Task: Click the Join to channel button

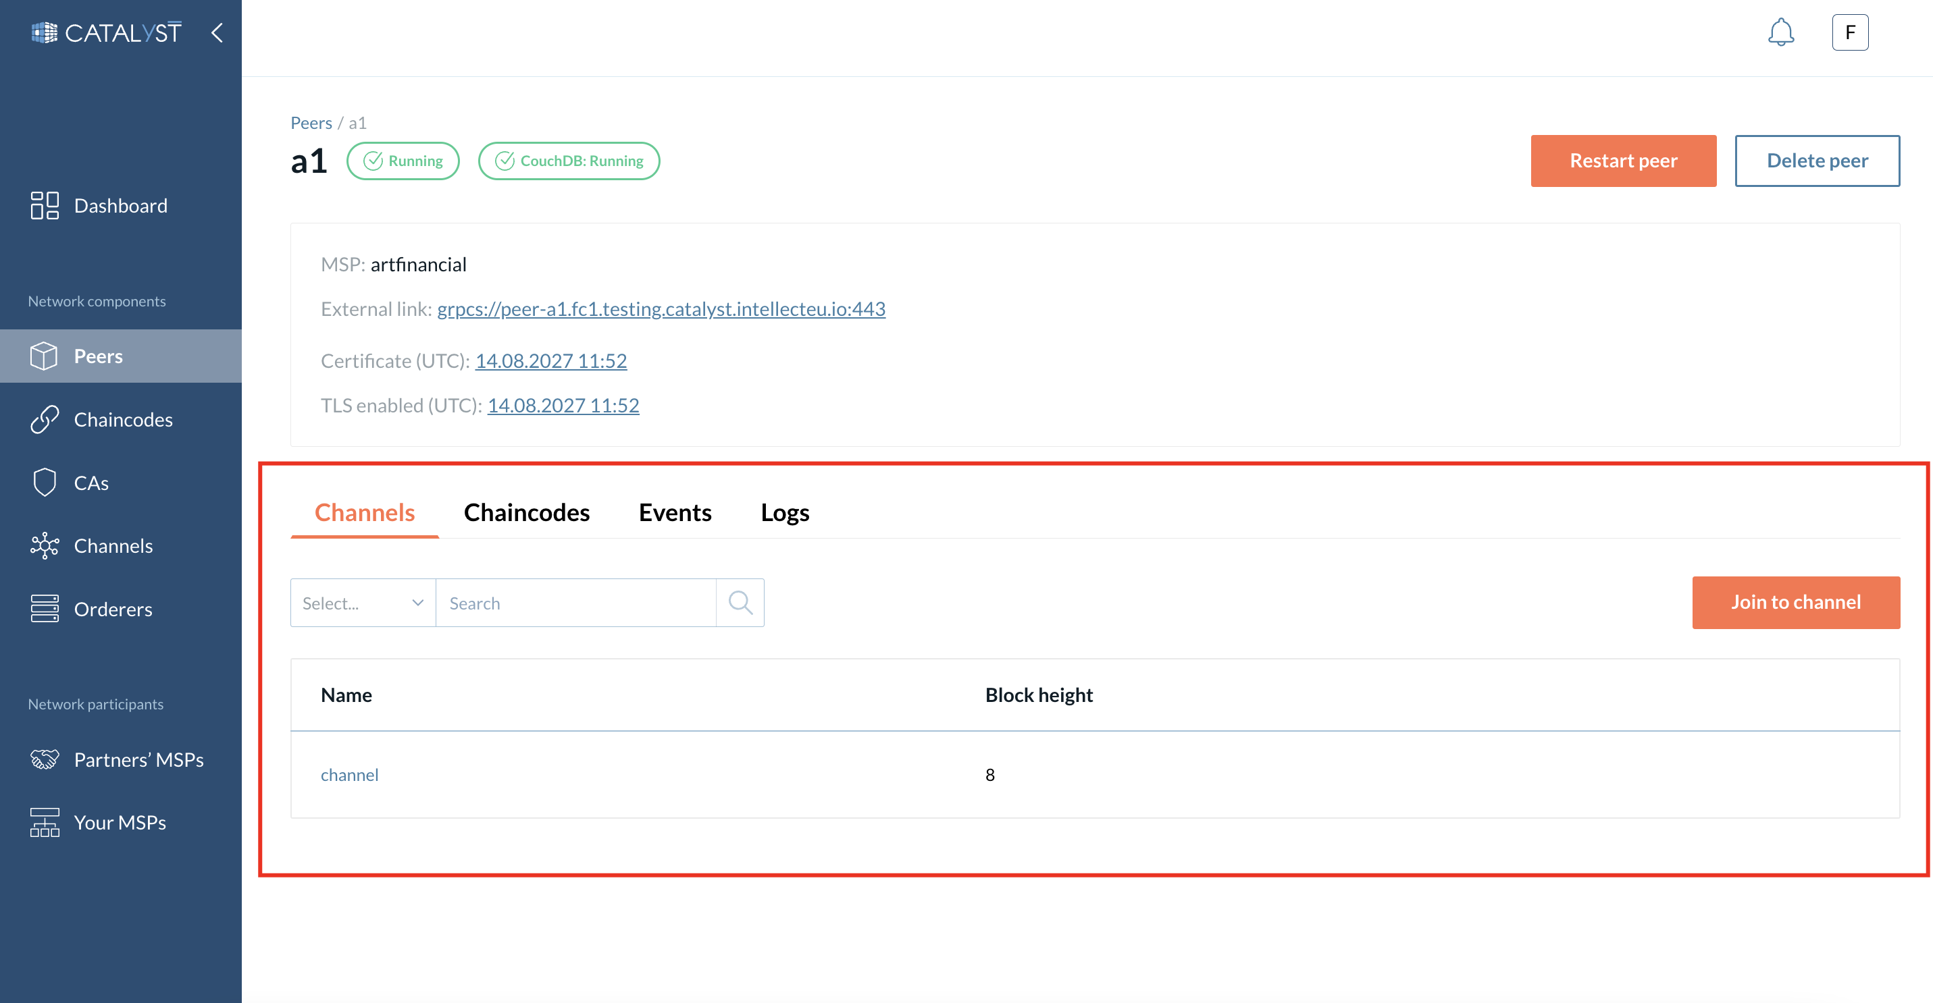Action: (x=1795, y=603)
